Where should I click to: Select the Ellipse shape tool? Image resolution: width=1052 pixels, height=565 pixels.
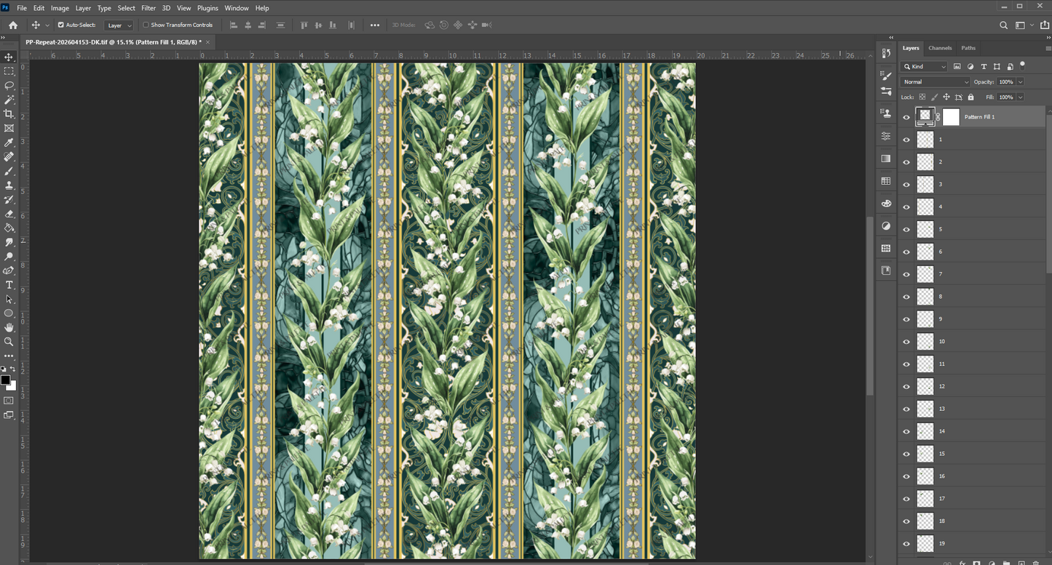(x=9, y=313)
